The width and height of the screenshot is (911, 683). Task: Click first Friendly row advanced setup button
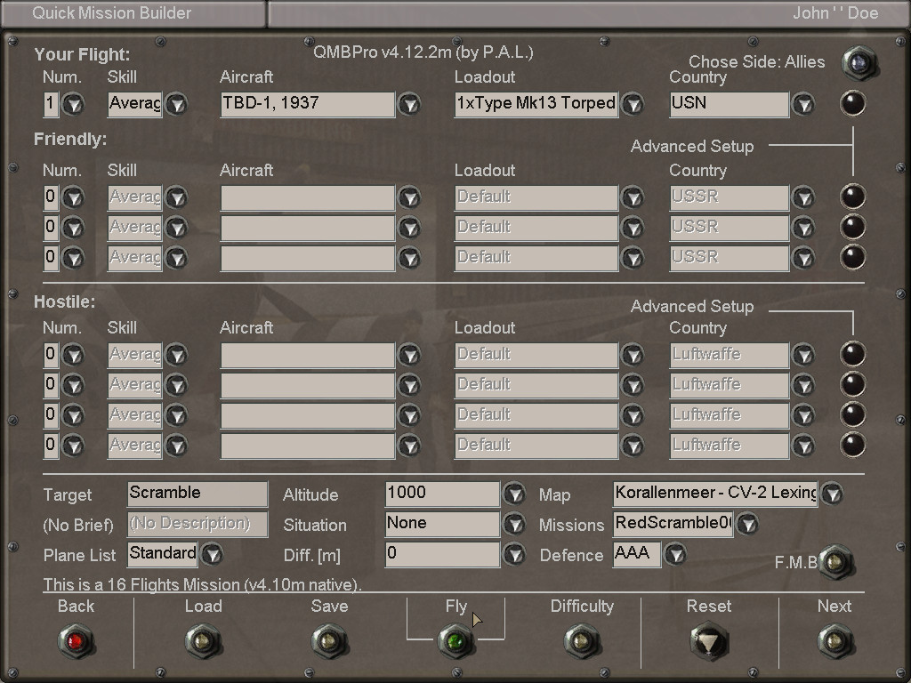click(x=852, y=197)
